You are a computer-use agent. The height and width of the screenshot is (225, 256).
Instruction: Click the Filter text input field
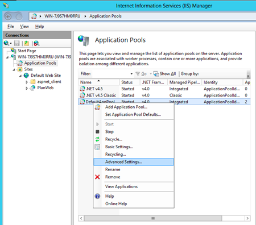(x=111, y=74)
